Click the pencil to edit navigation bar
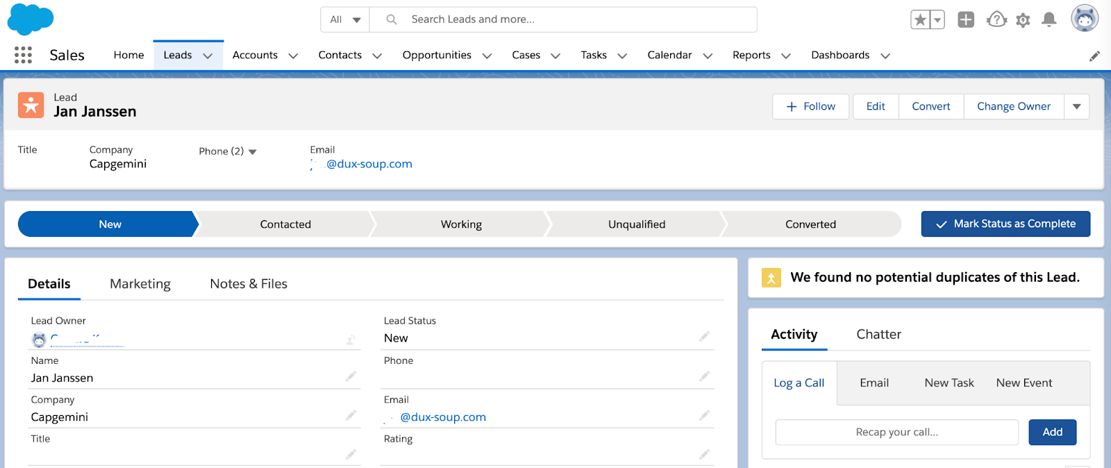 point(1094,56)
